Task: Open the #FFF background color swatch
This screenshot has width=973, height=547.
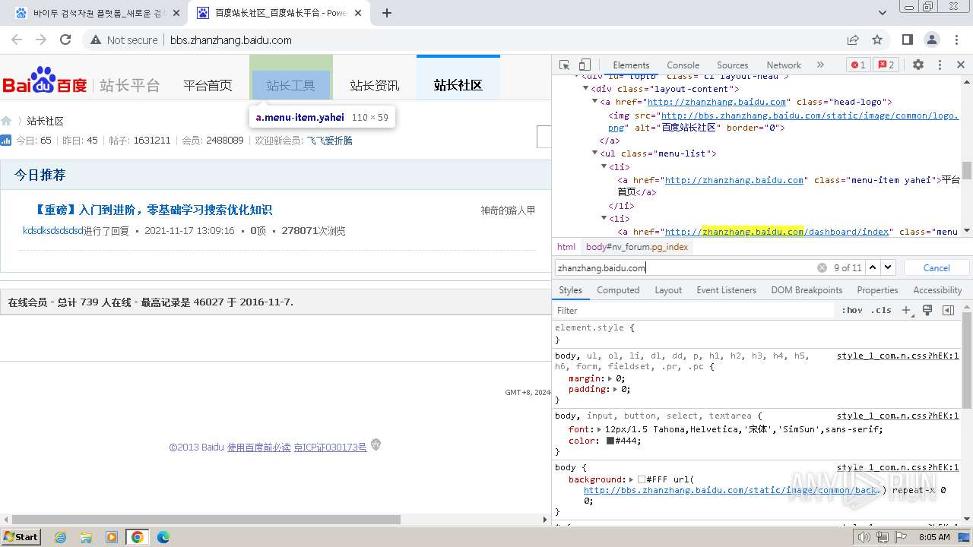Action: [642, 479]
